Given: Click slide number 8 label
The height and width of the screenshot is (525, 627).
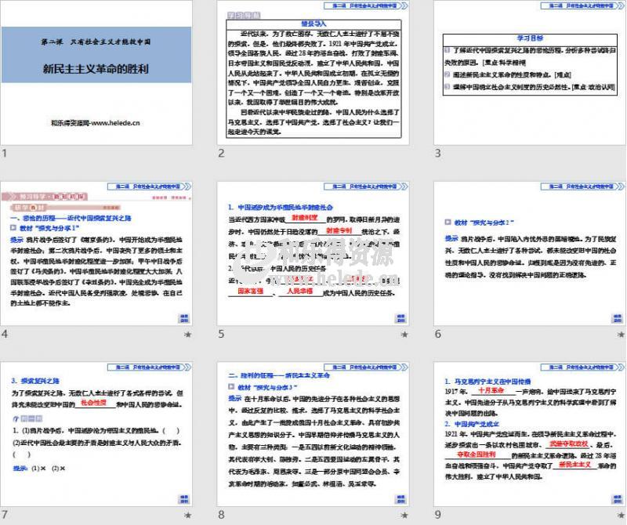Looking at the screenshot, I should (x=221, y=515).
